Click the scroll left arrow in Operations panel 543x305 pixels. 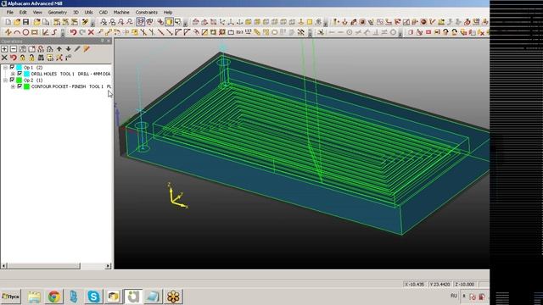3,265
